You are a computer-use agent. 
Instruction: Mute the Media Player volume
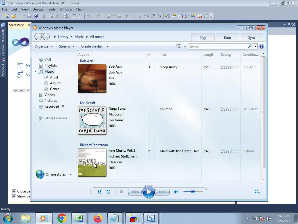(176, 192)
